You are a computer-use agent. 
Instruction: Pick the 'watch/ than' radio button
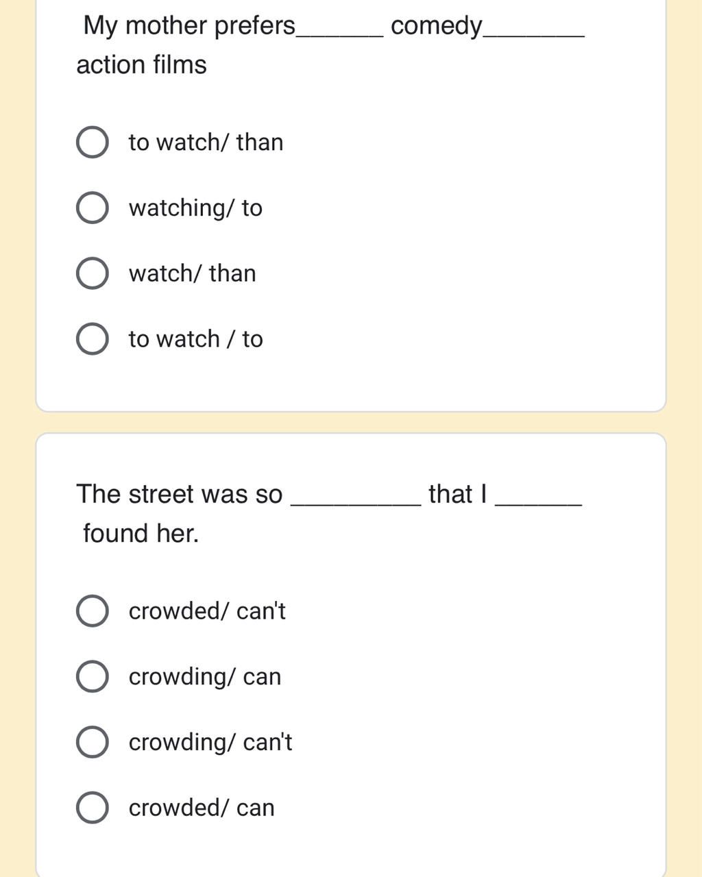pyautogui.click(x=92, y=273)
